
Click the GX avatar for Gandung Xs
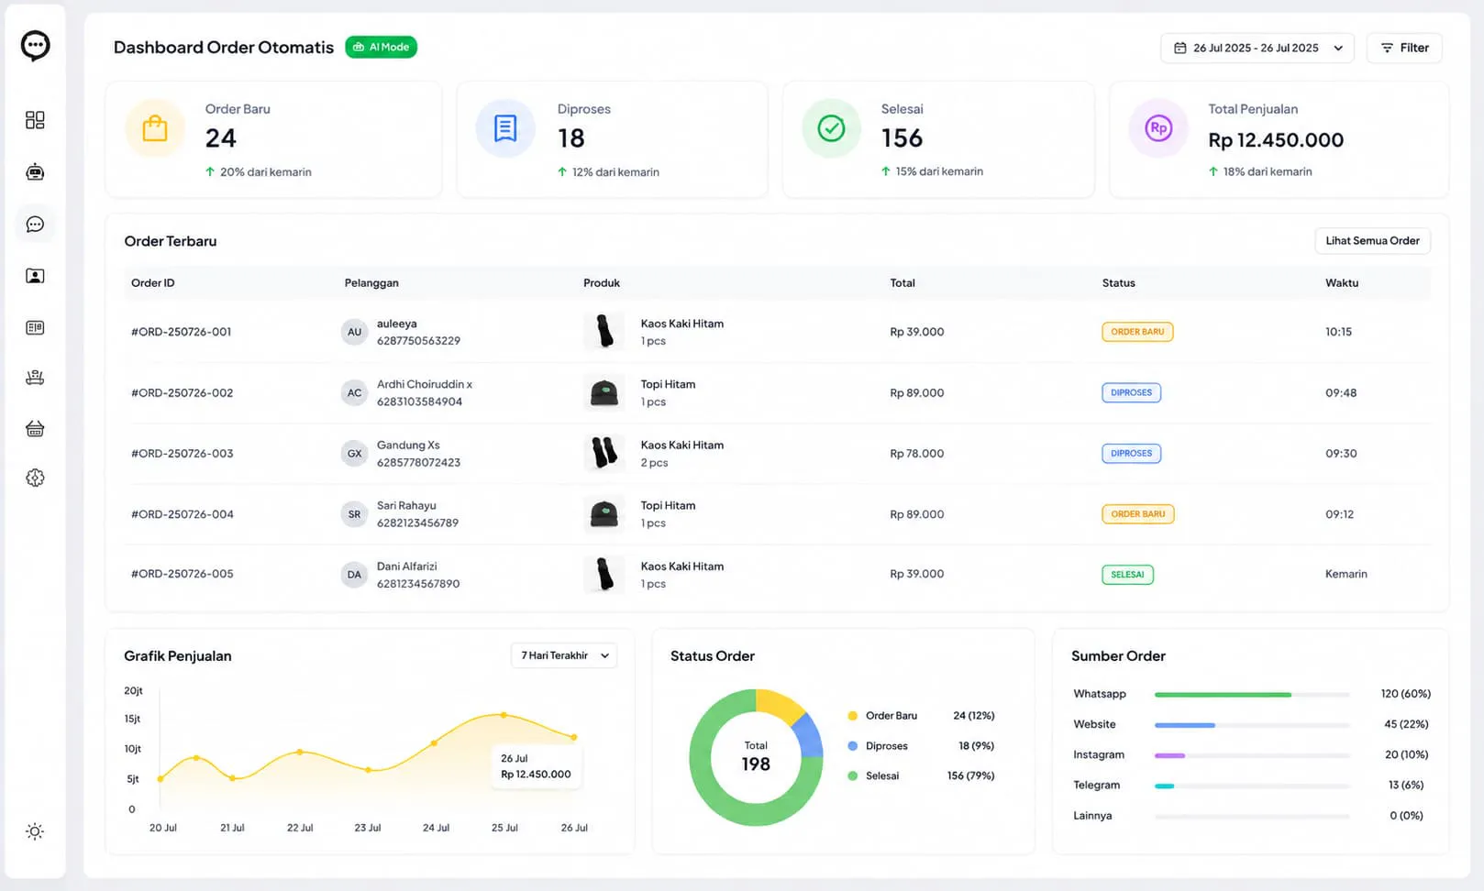(x=354, y=454)
